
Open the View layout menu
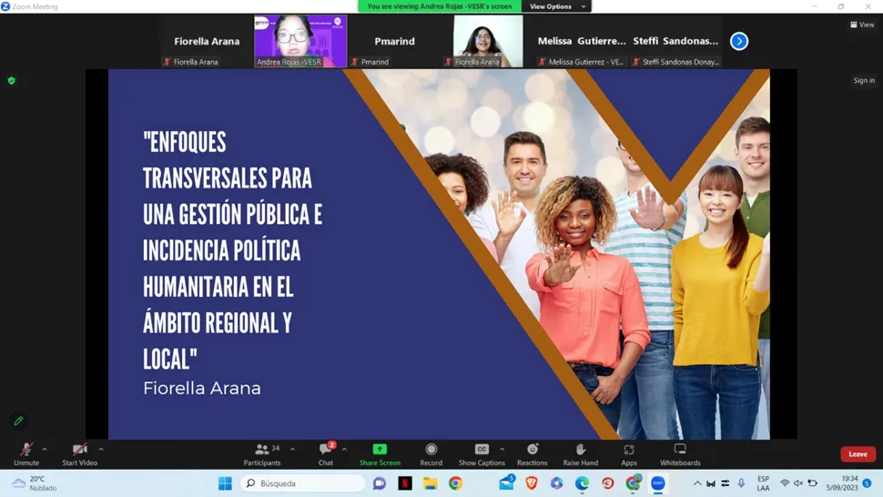(862, 25)
